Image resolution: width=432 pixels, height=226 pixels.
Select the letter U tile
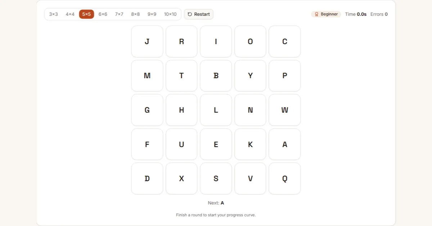[x=181, y=144]
